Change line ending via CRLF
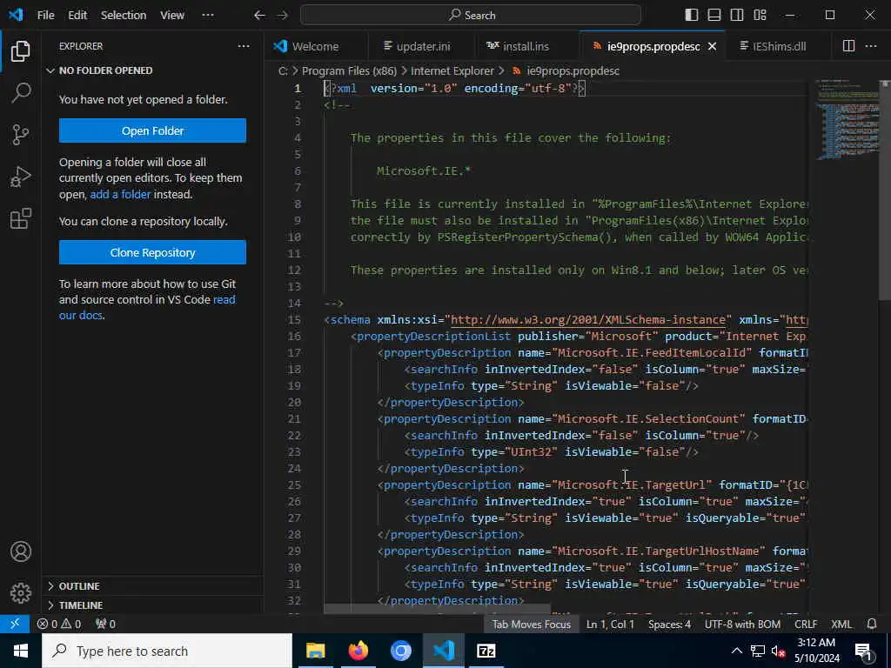Viewport: 891px width, 668px height. (806, 624)
